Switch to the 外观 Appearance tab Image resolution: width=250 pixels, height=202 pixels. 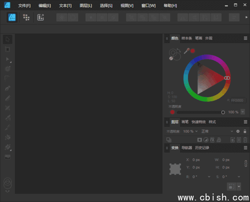(x=209, y=38)
